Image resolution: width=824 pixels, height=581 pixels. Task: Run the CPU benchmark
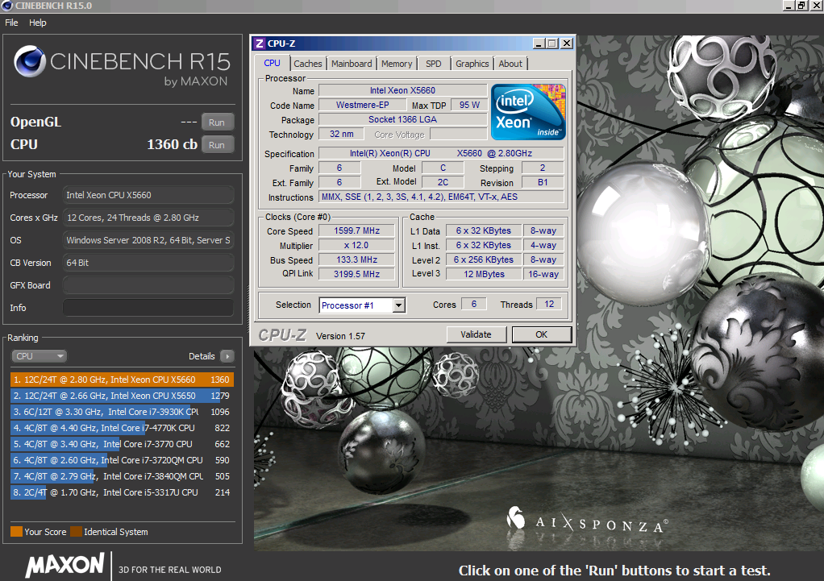click(217, 145)
